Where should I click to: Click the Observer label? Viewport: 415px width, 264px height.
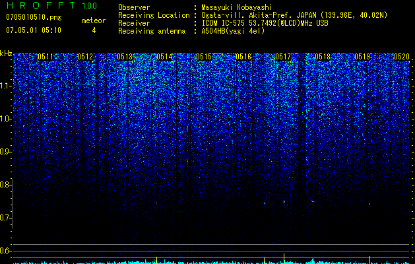(x=134, y=7)
